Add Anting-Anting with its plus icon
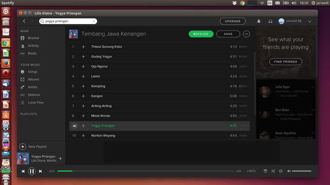The width and height of the screenshot is (330, 185). (x=84, y=106)
